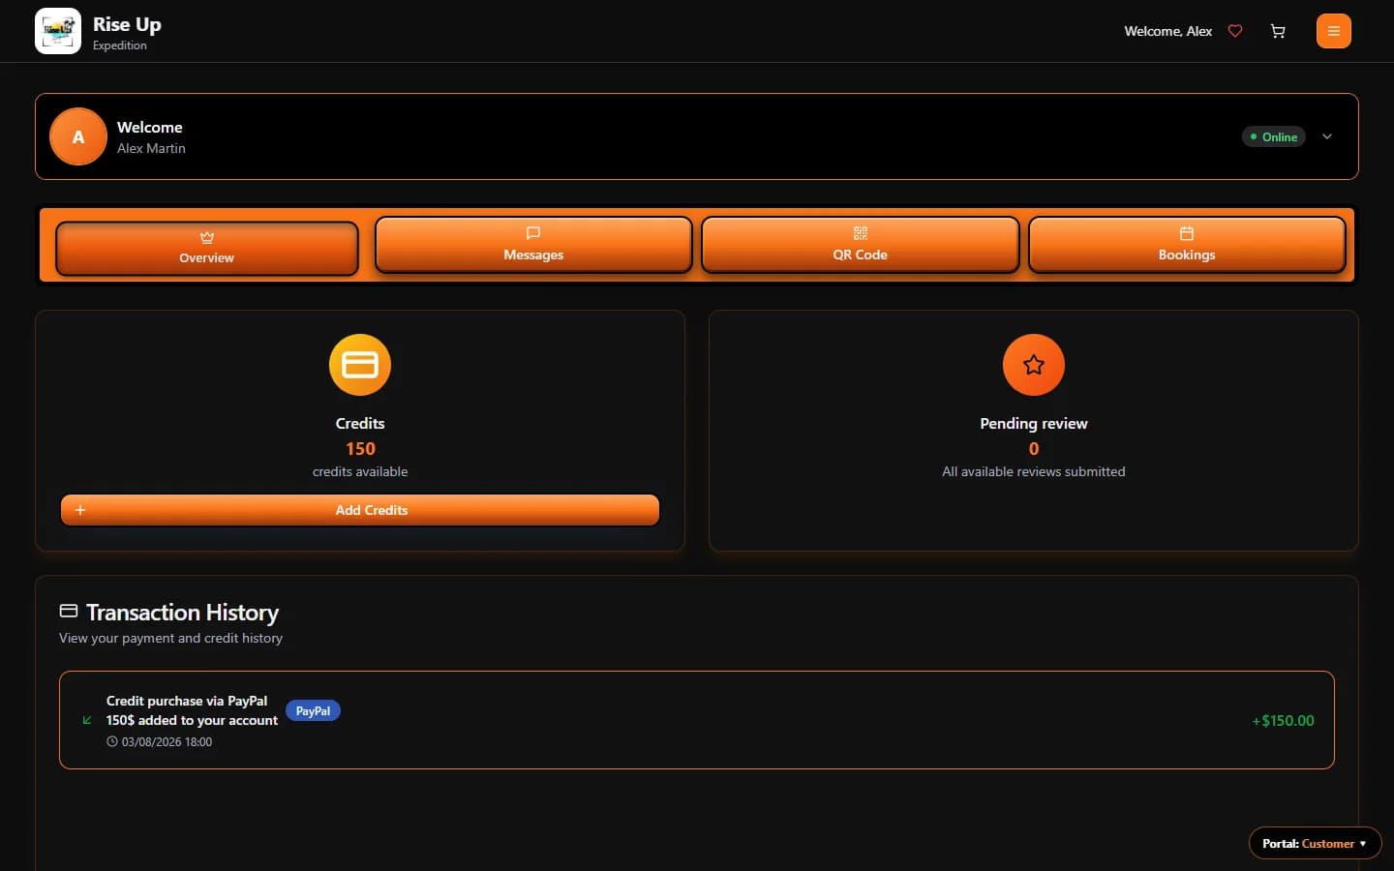This screenshot has height=871, width=1394.
Task: Click the "Expedition" subtitle under Rise Up
Action: (120, 45)
